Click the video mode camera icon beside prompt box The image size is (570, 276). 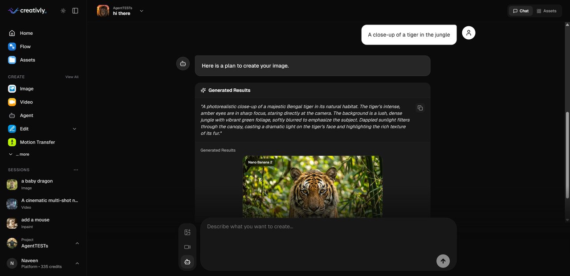187,247
